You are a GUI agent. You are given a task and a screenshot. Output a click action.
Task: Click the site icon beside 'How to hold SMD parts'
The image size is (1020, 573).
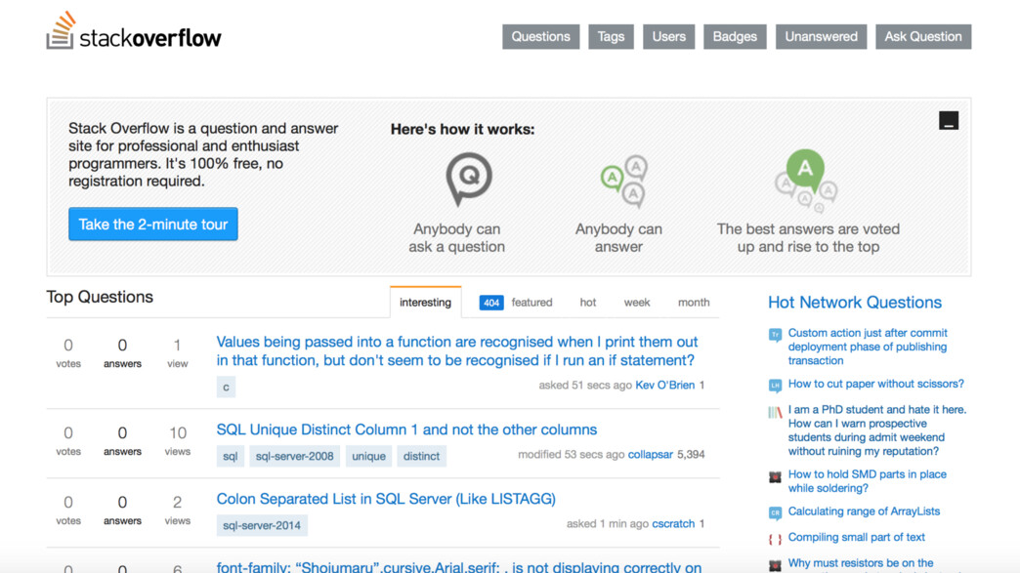click(x=775, y=477)
